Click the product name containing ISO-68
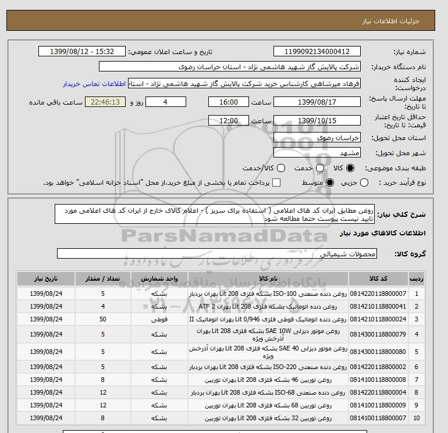This screenshot has width=448, height=433. click(268, 392)
